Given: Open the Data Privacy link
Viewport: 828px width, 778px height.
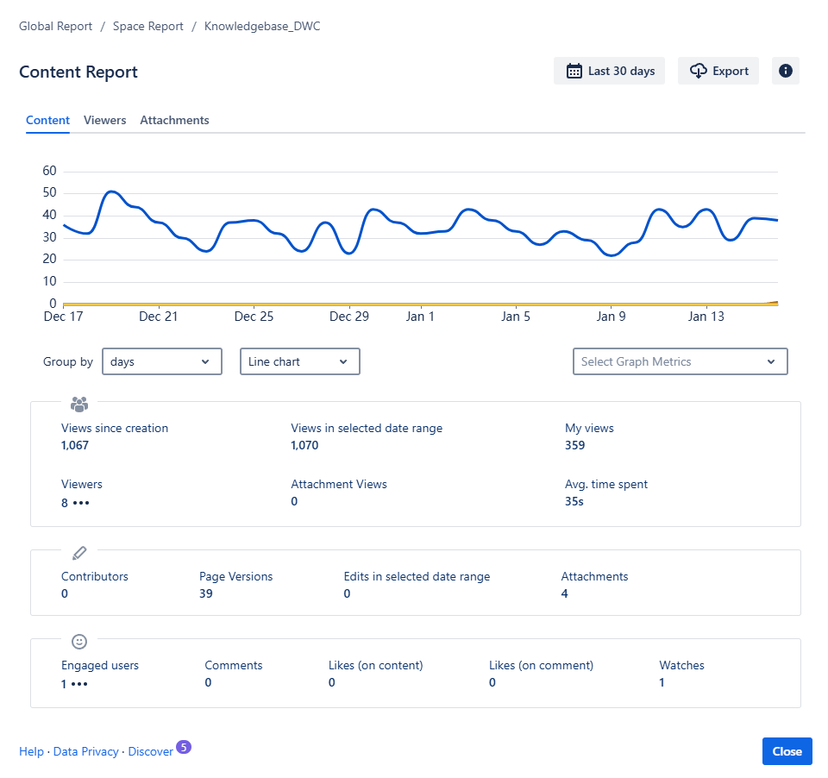Looking at the screenshot, I should click(x=85, y=751).
